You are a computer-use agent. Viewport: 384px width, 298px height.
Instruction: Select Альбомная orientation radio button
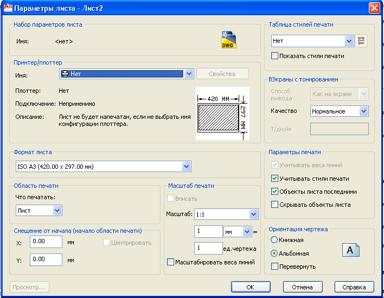pos(274,253)
